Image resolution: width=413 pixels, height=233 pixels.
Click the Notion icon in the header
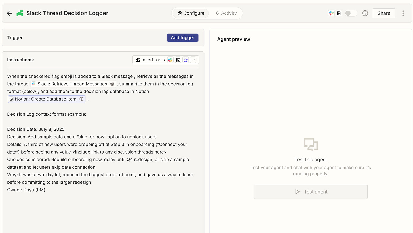(x=339, y=13)
